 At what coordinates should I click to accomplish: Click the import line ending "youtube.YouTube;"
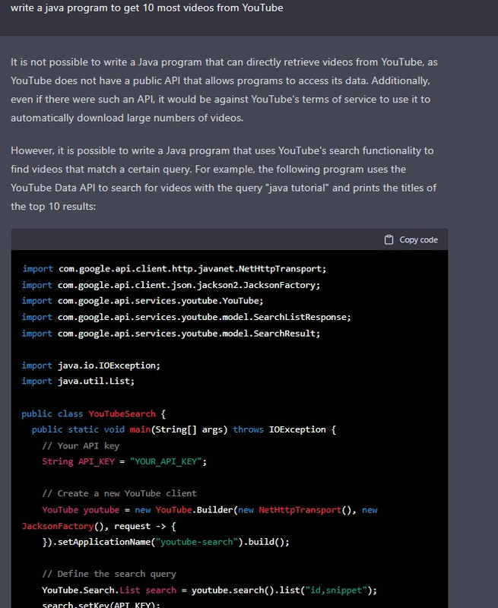[142, 301]
